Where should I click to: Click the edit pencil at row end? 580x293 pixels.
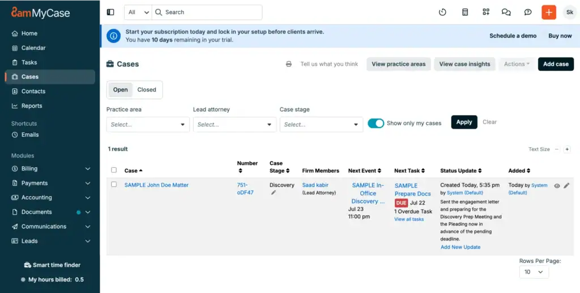[566, 186]
